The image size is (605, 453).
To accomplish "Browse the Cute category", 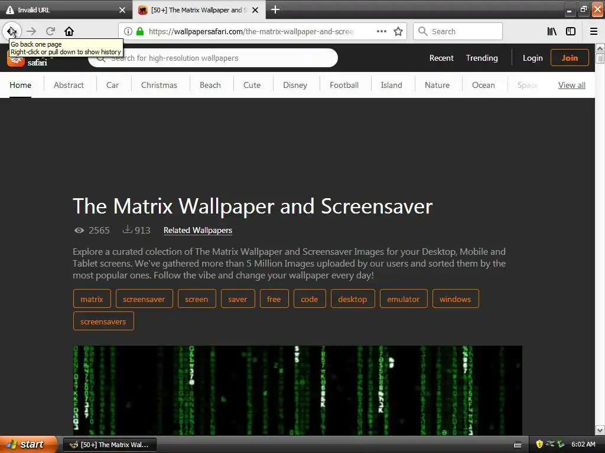I will [x=252, y=85].
